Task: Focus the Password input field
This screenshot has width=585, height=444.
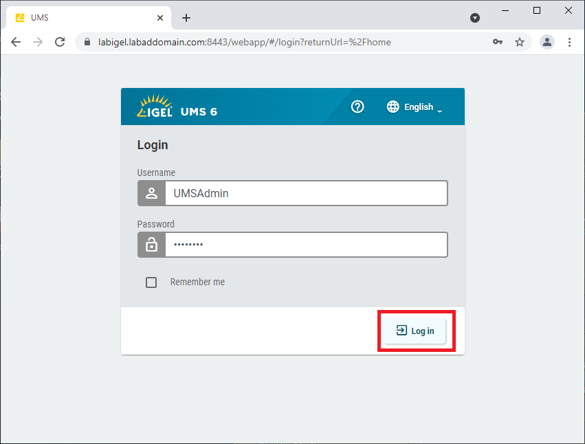Action: coord(306,245)
